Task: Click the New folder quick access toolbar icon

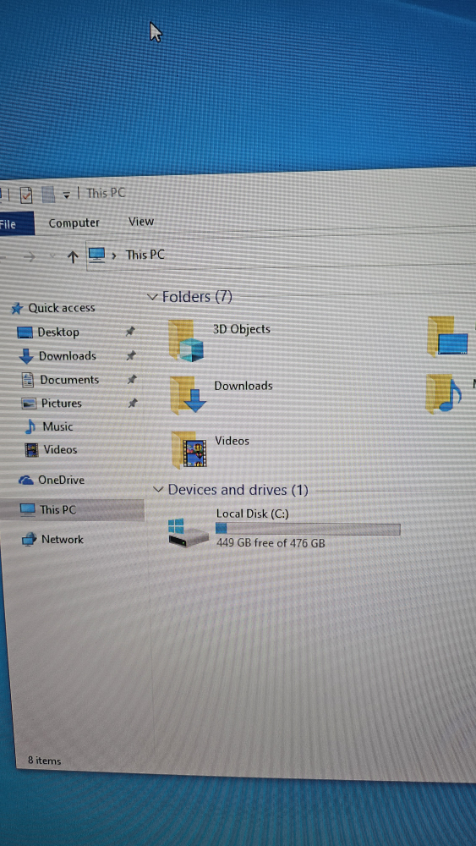Action: 49,194
